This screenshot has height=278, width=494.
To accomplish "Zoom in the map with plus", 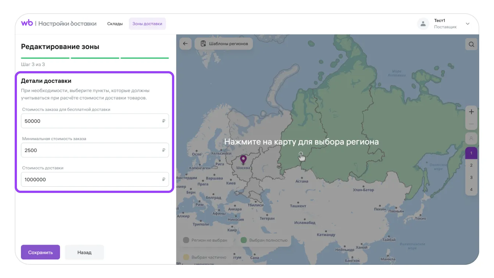I will (471, 112).
